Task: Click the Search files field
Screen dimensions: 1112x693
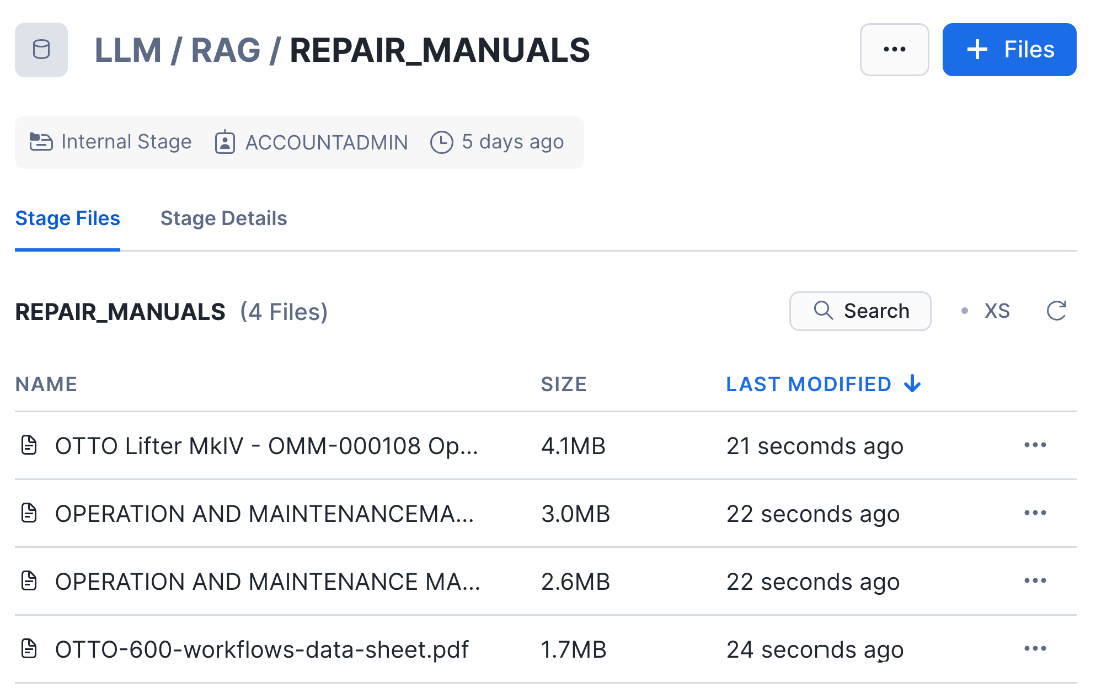Action: point(860,311)
